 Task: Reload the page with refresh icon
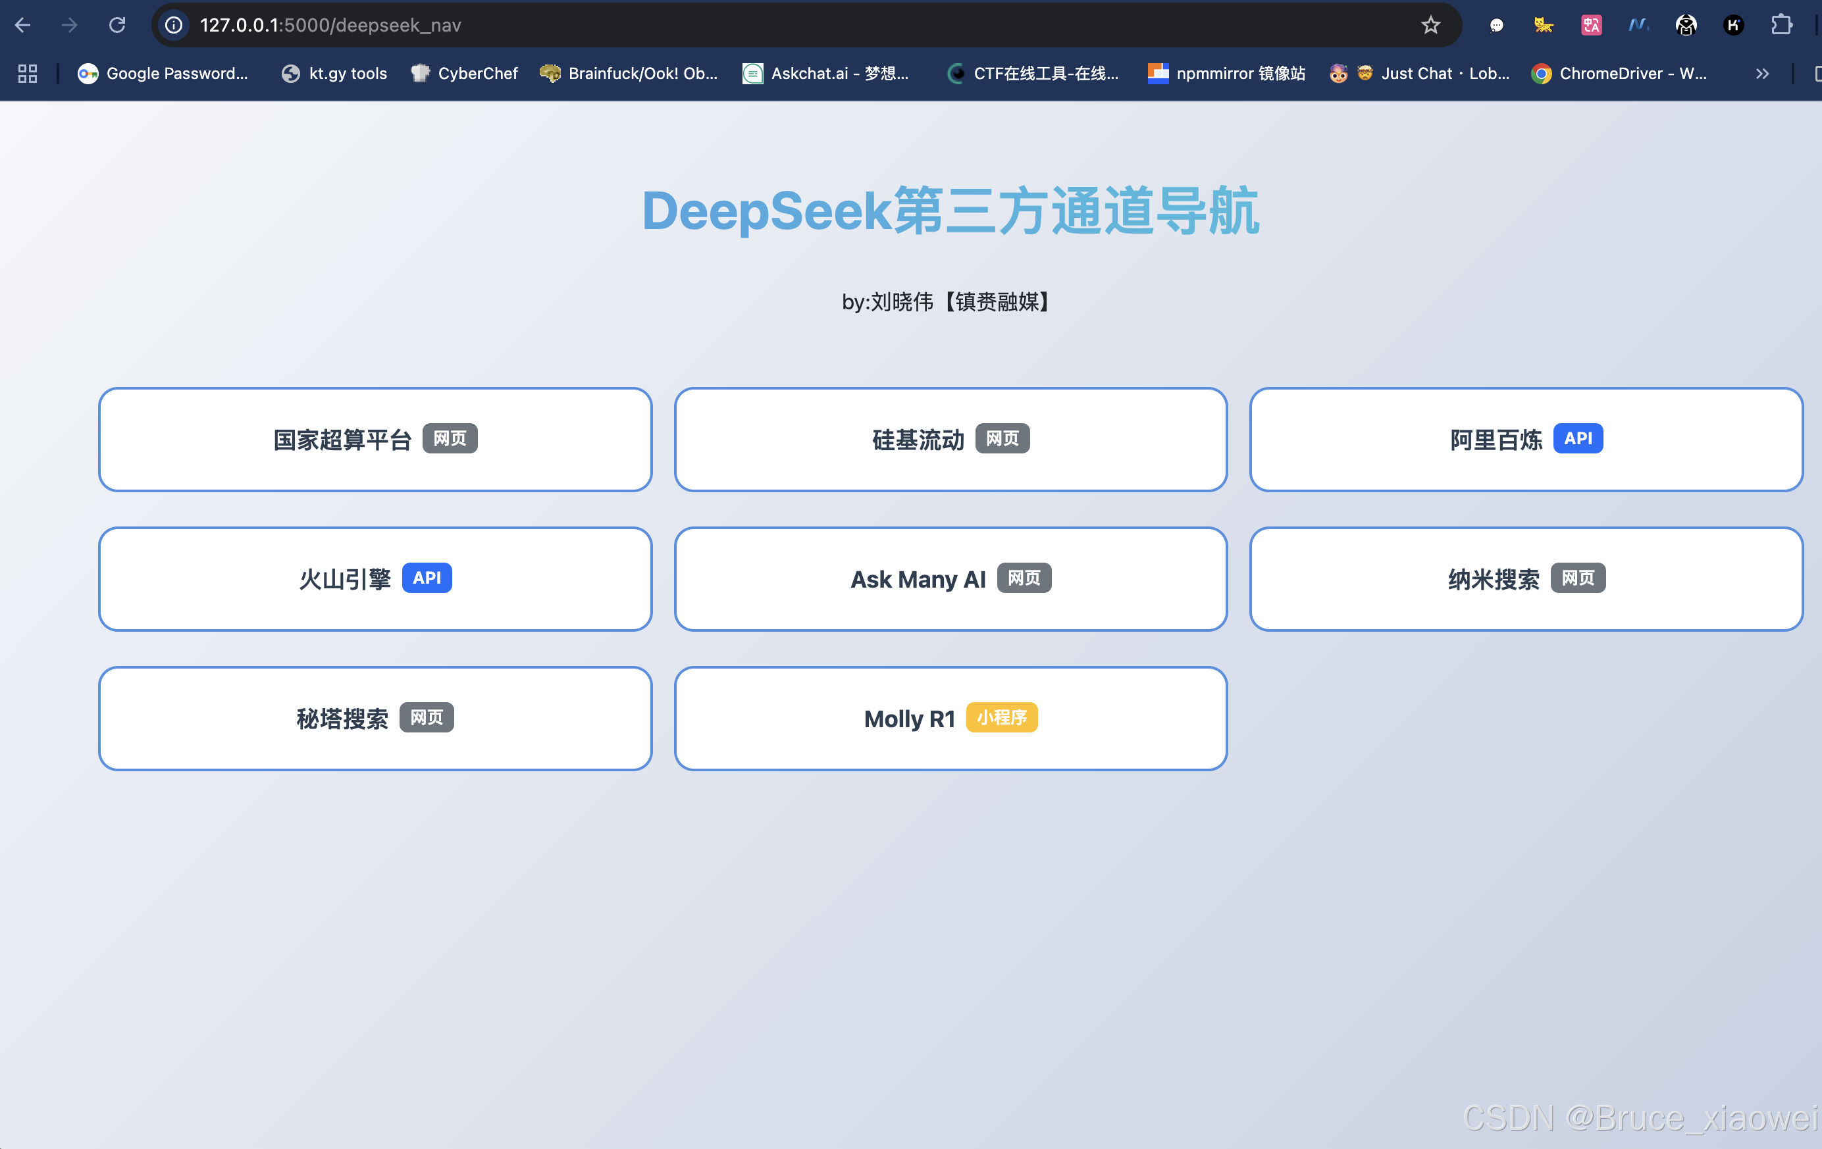[x=117, y=25]
